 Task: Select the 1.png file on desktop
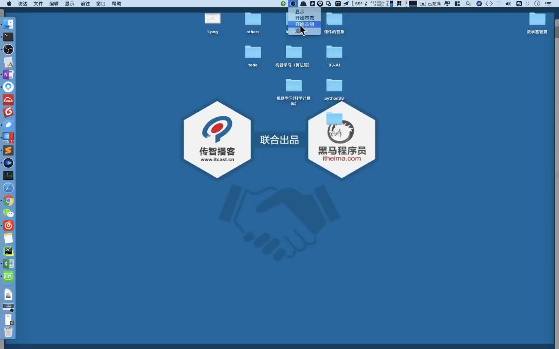click(x=212, y=23)
